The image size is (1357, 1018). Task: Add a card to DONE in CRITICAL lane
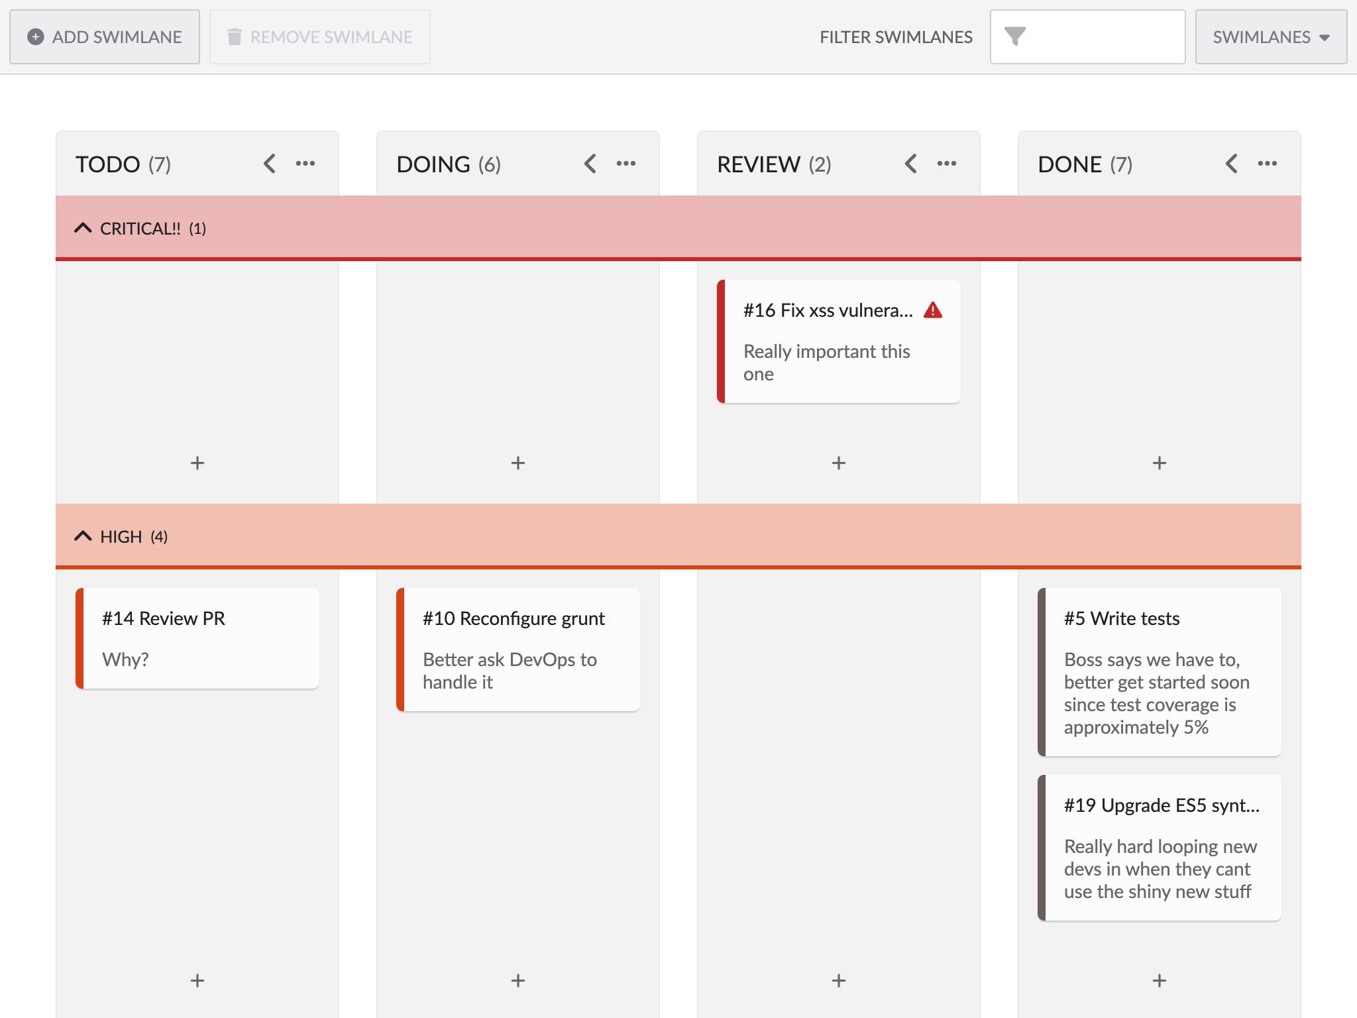(x=1159, y=463)
